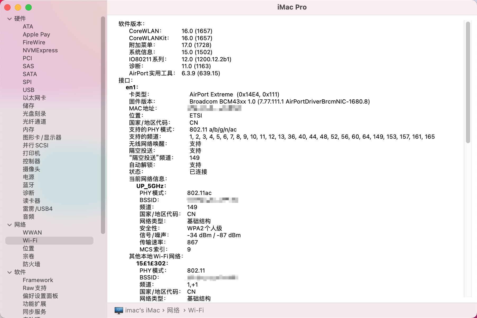Select 同步服务 in the sidebar
The image size is (477, 318).
click(x=34, y=312)
